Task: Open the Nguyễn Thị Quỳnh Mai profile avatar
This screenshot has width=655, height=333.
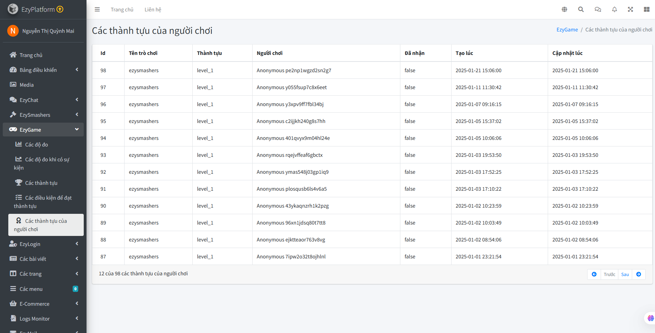Action: tap(13, 31)
